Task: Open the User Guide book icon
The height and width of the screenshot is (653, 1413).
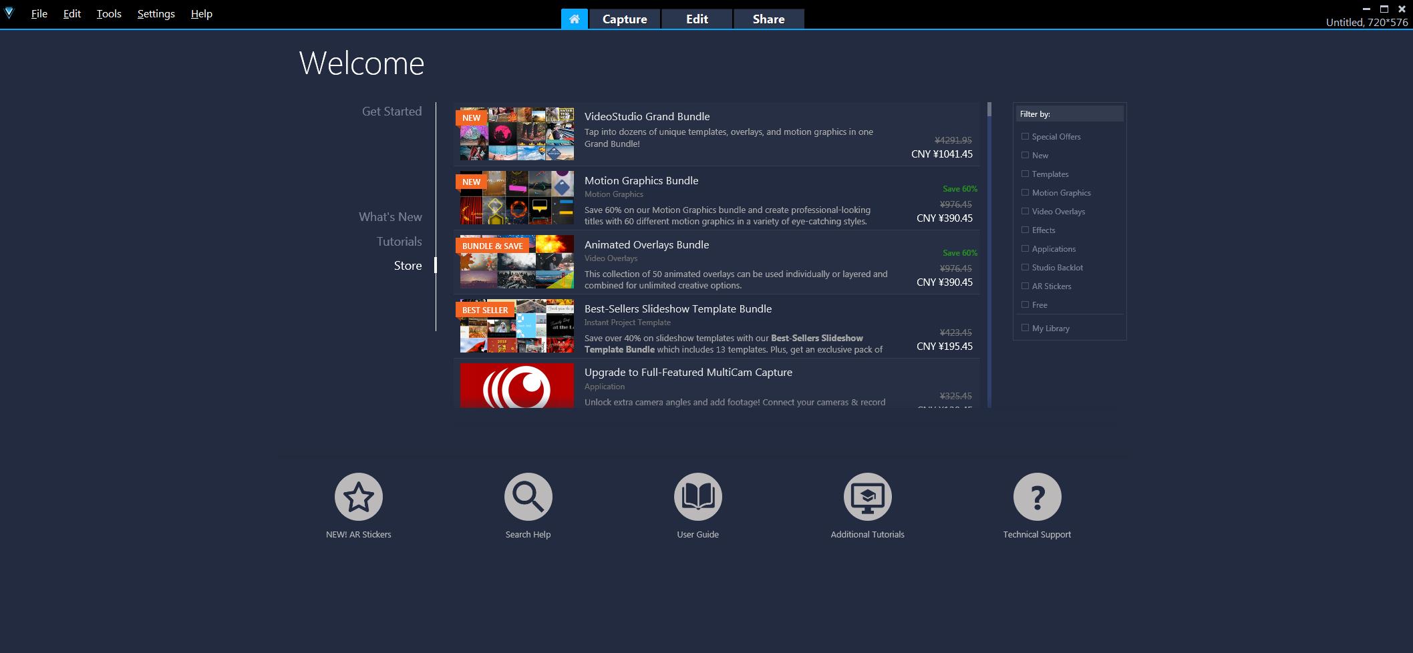Action: pyautogui.click(x=698, y=497)
